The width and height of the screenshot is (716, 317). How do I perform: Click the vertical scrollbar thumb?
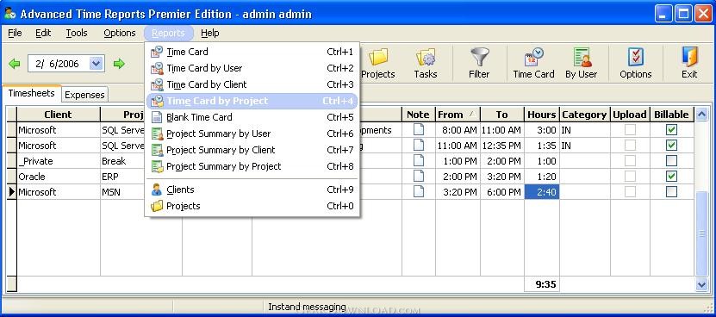point(701,233)
